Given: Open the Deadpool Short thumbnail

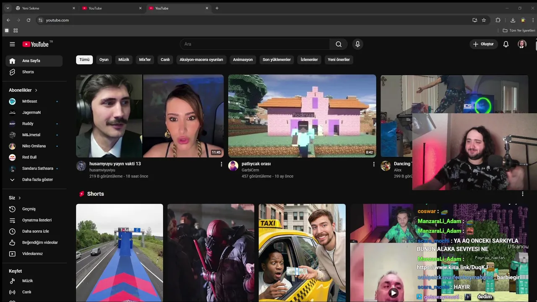Looking at the screenshot, I should (211, 253).
